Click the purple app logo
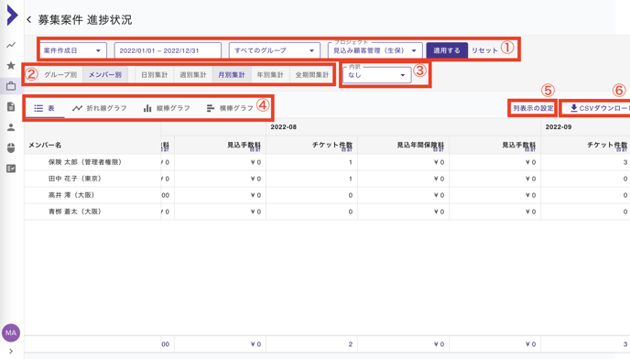Image resolution: width=630 pixels, height=359 pixels. [x=12, y=16]
